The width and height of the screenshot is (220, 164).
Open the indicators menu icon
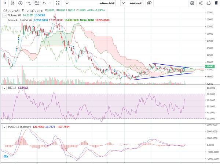(28, 3)
